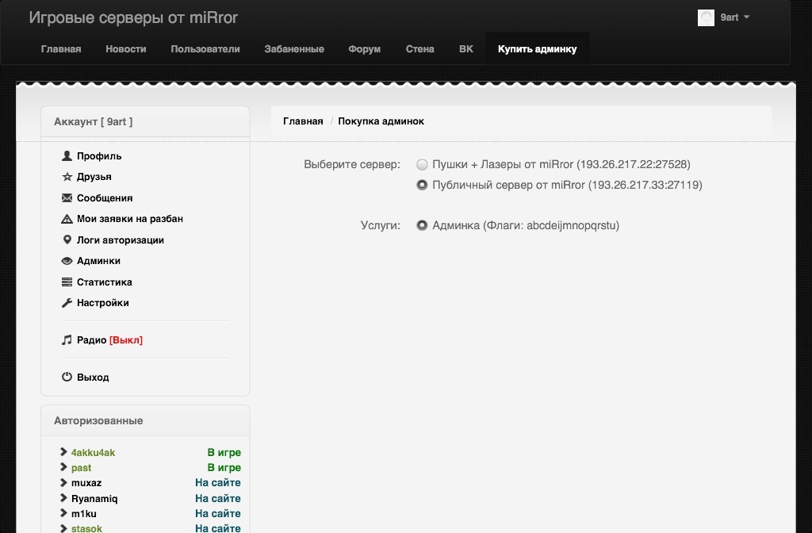The height and width of the screenshot is (533, 812).
Task: Open the Админки sidebar link
Action: [98, 261]
